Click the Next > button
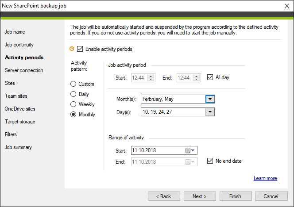This screenshot has width=294, height=207. pyautogui.click(x=200, y=196)
